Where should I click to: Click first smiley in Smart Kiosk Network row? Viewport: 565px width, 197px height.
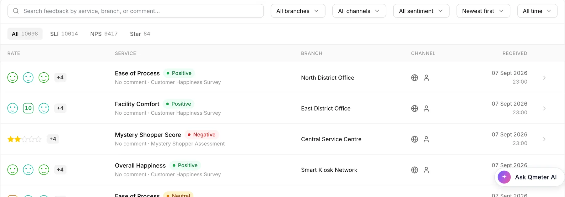point(13,170)
